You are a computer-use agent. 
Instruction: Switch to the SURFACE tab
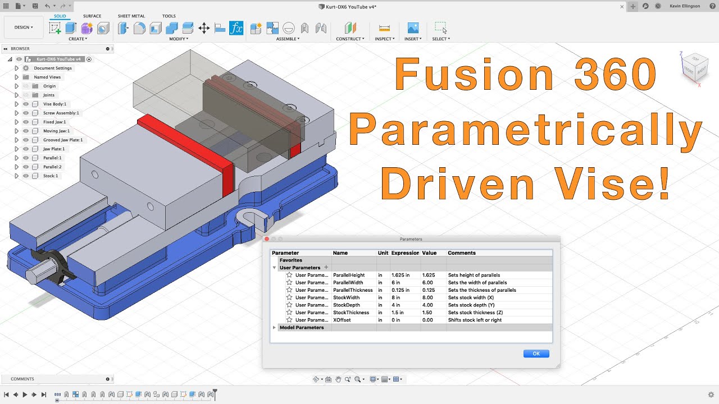[x=92, y=16]
